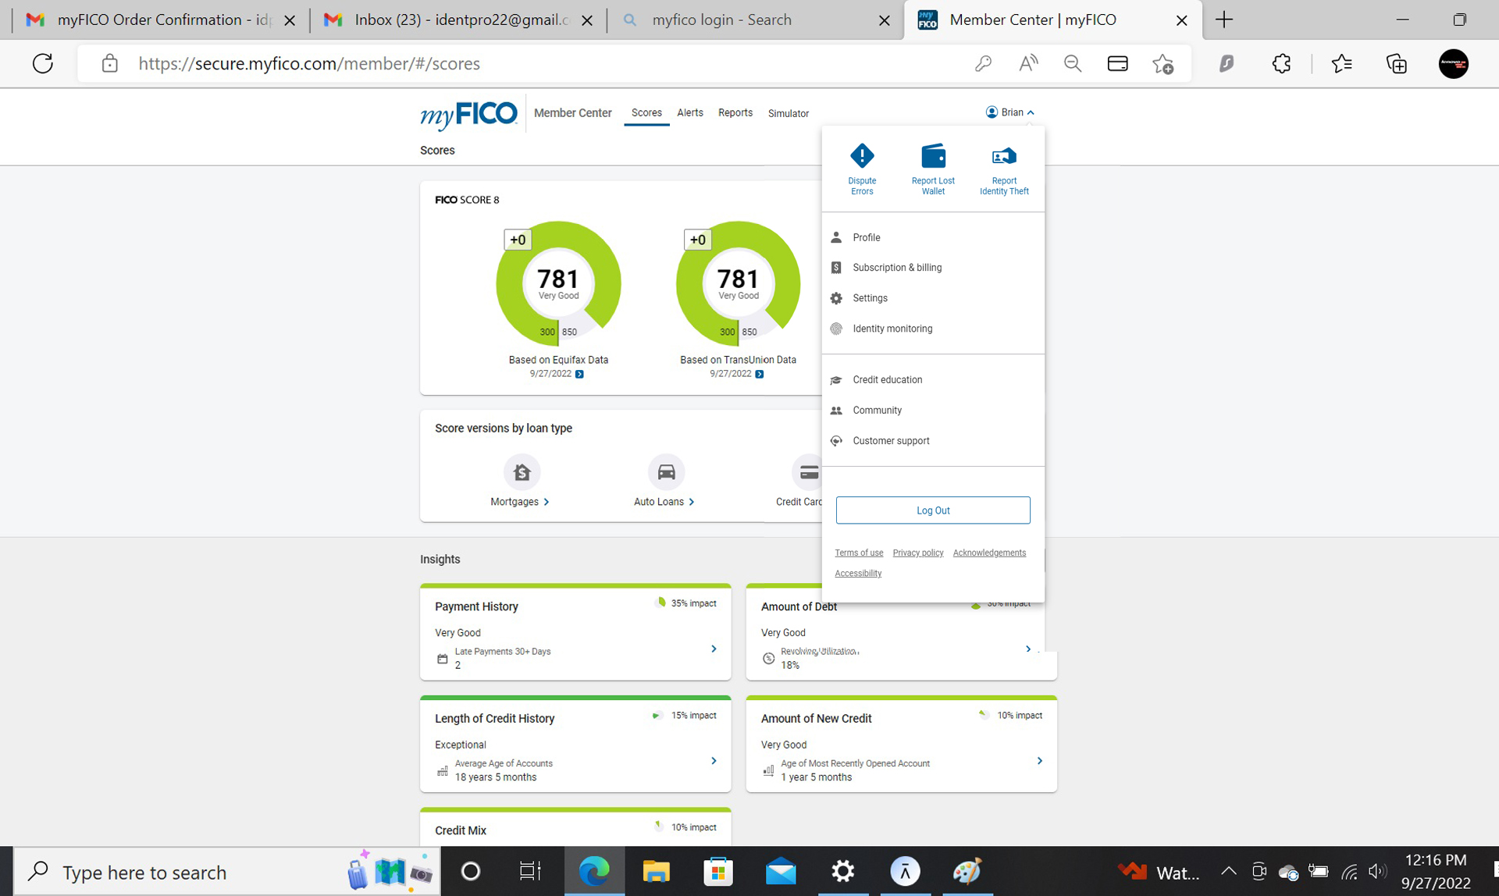Expand Amount of New Credit chevron
Image resolution: width=1499 pixels, height=896 pixels.
click(x=1039, y=761)
